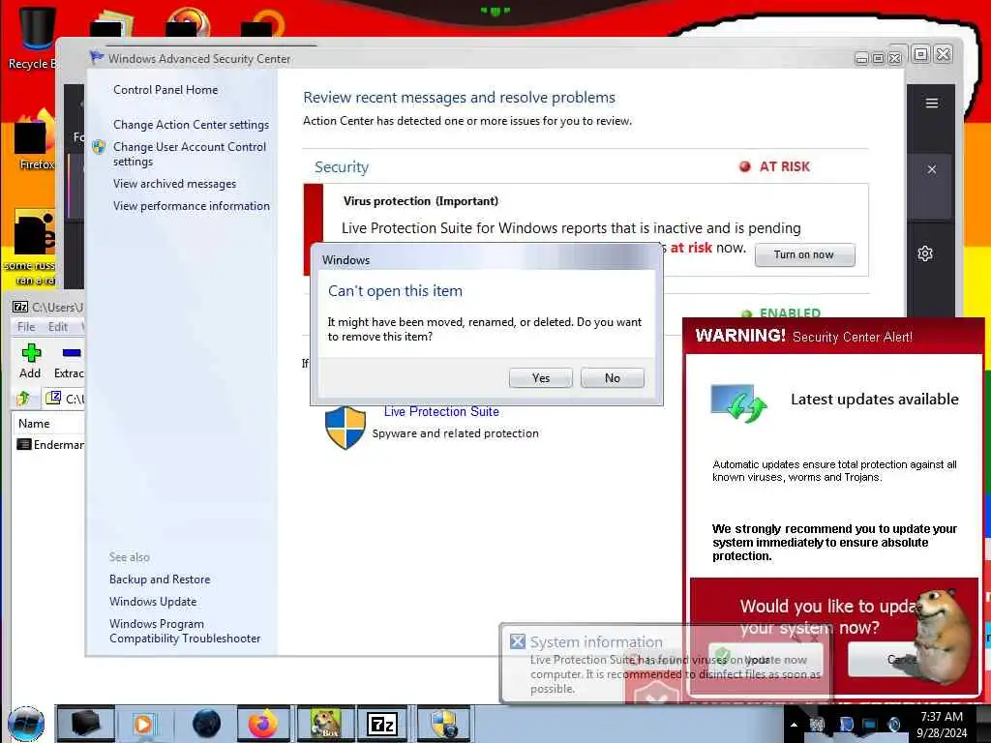The height and width of the screenshot is (743, 991).
Task: Click the X icon on System information notification
Action: (518, 641)
